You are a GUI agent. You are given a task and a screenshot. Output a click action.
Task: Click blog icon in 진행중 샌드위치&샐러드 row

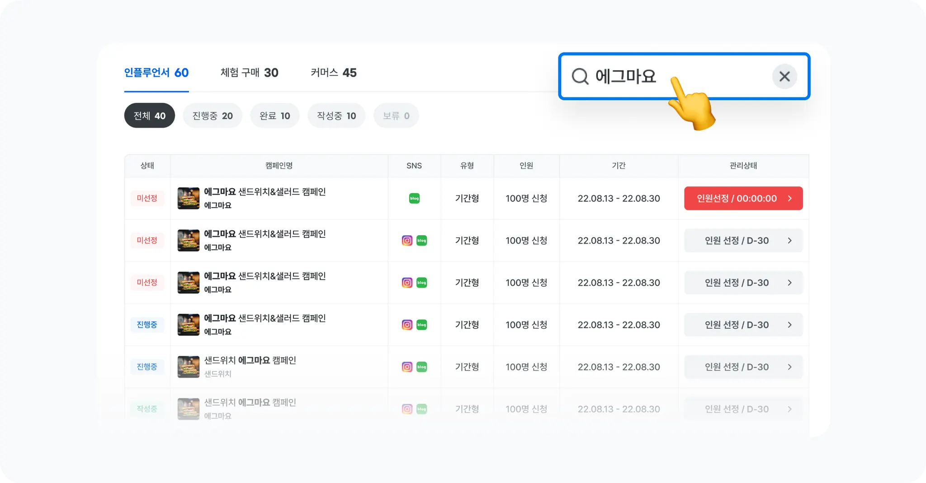coord(421,325)
